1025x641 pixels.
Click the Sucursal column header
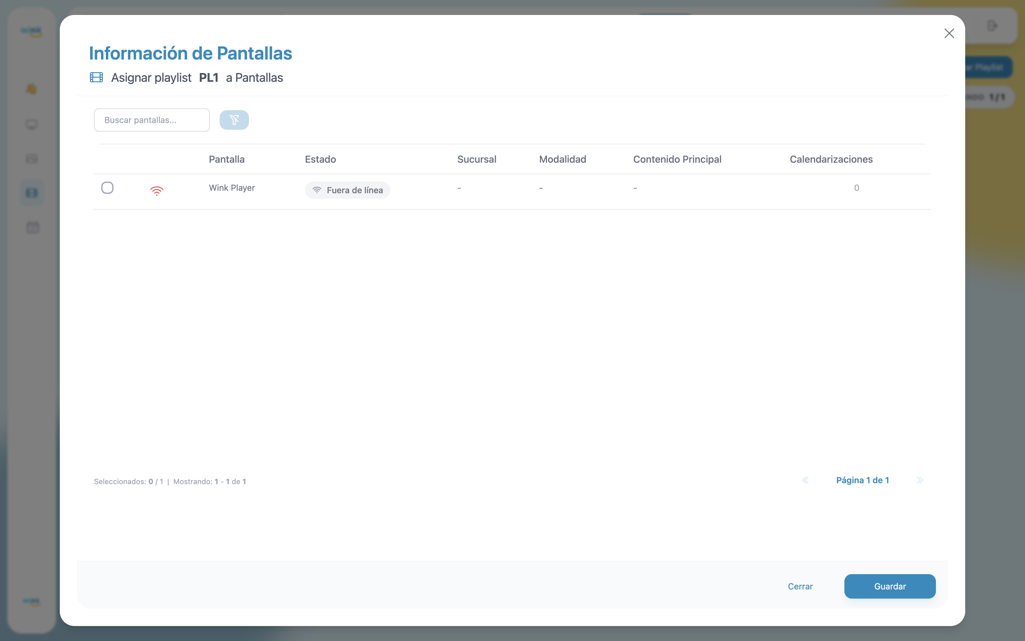(477, 159)
